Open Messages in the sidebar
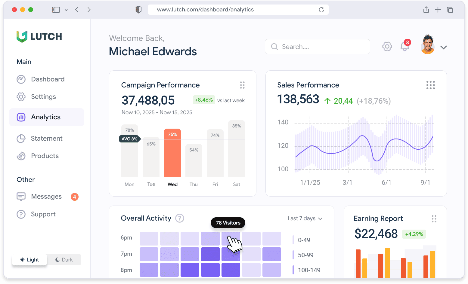Viewport: 468px width, 284px height. pyautogui.click(x=46, y=197)
